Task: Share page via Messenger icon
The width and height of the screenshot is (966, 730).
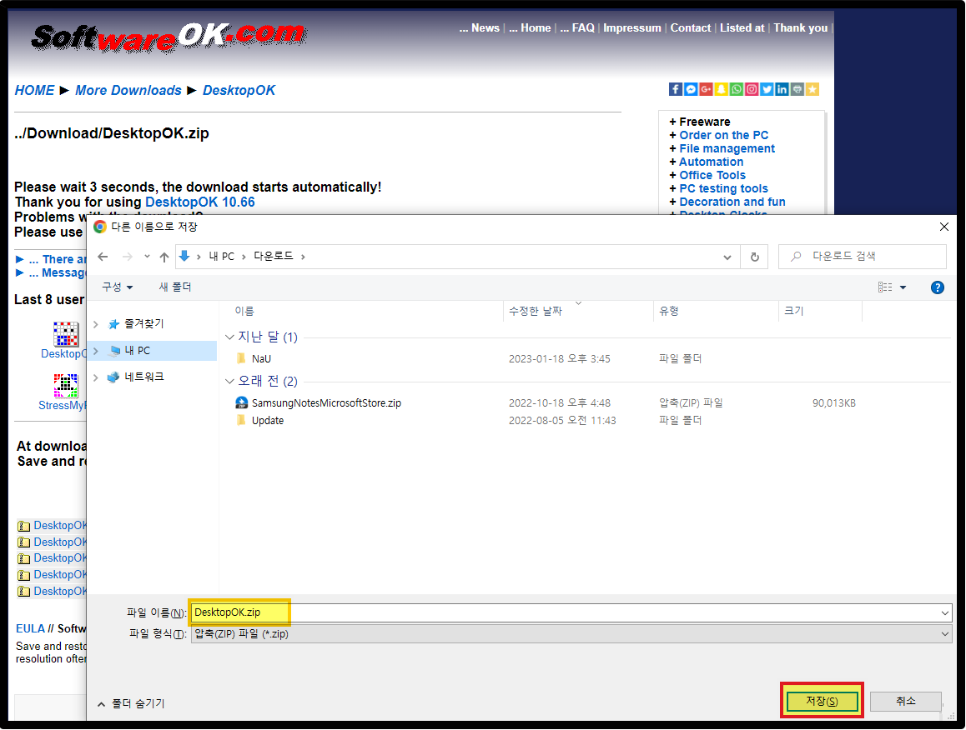Action: coord(691,89)
